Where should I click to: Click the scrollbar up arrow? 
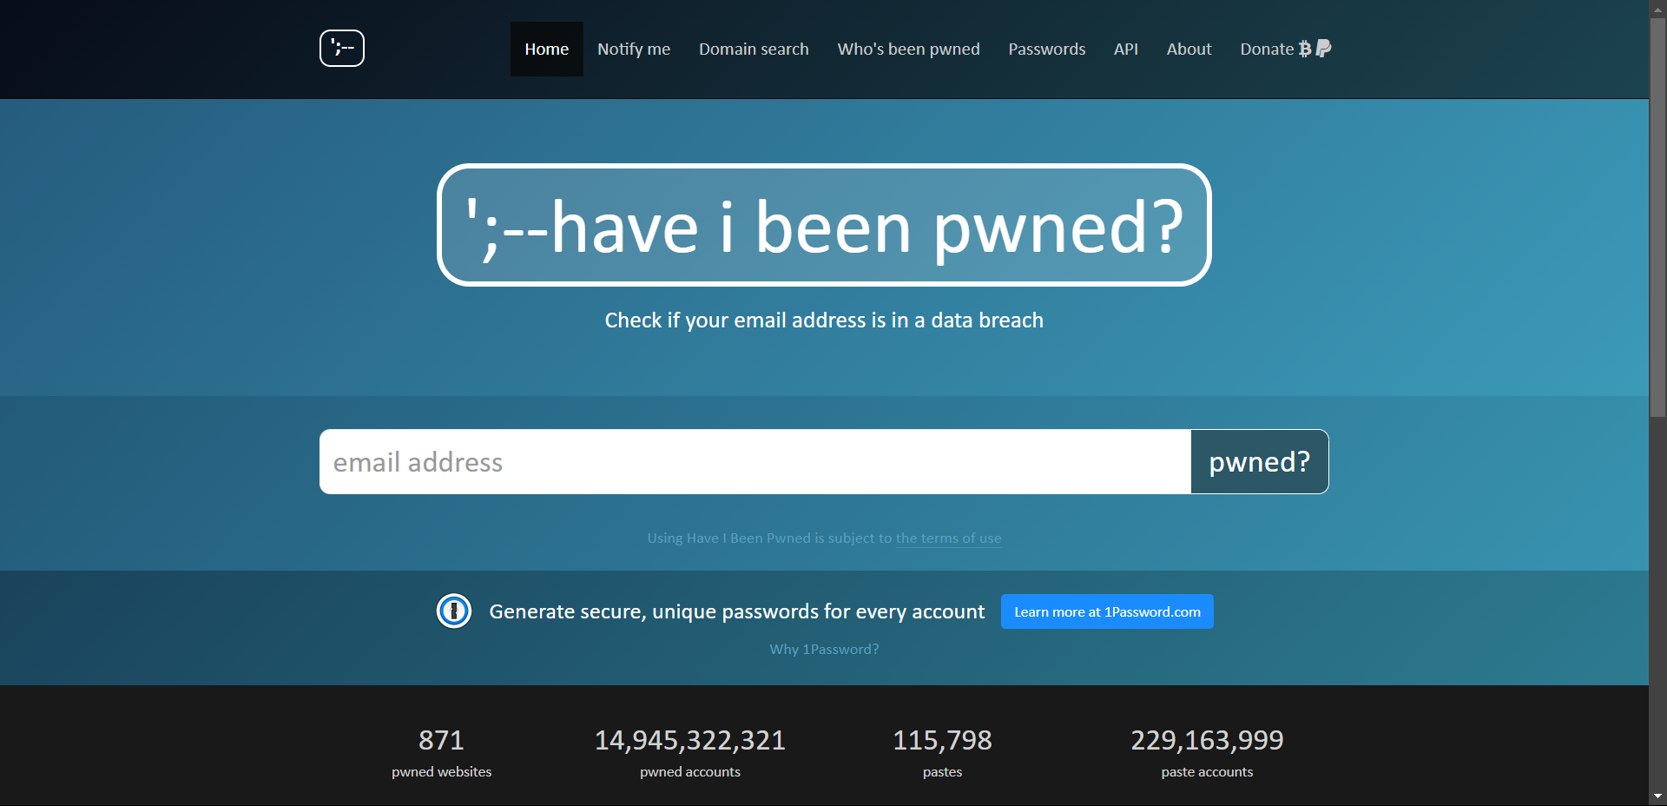tap(1658, 9)
